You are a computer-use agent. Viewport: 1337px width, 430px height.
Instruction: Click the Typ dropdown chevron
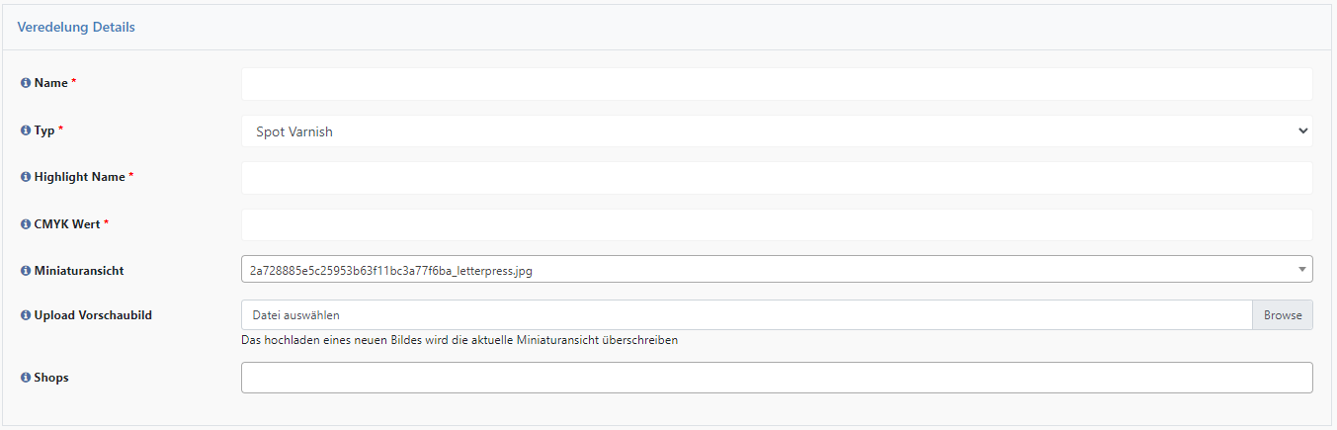pyautogui.click(x=1301, y=130)
